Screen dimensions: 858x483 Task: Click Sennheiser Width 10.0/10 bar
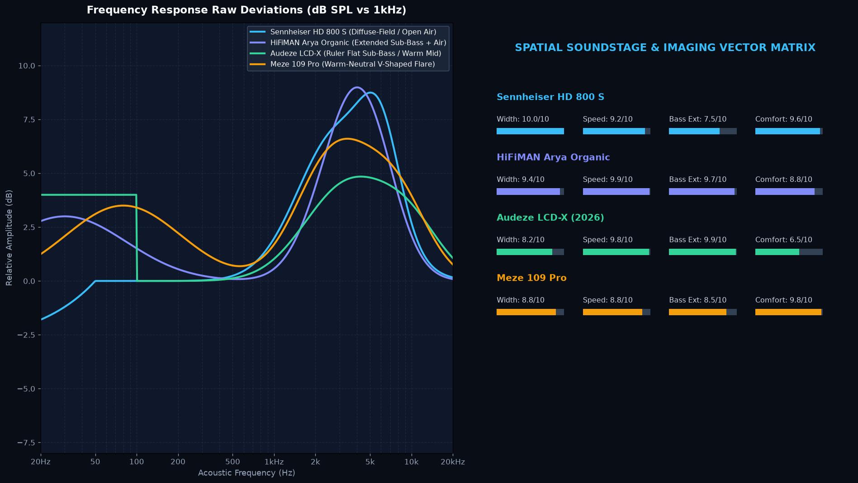pos(530,131)
